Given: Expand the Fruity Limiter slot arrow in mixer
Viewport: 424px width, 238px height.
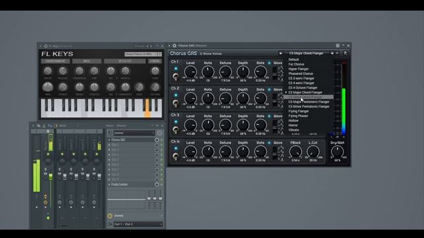Looking at the screenshot, I should point(109,184).
